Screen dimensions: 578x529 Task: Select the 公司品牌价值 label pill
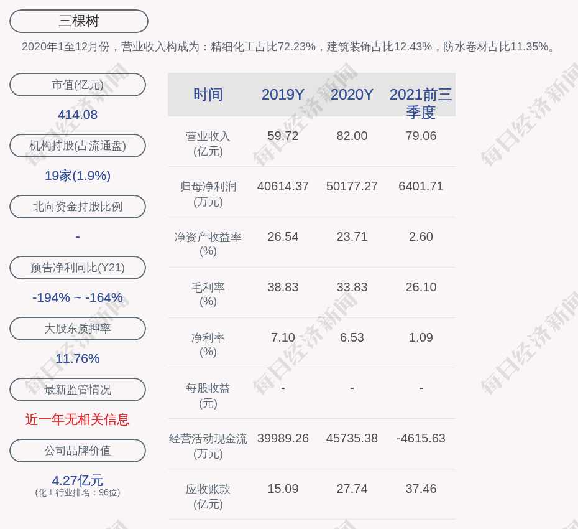pyautogui.click(x=78, y=451)
